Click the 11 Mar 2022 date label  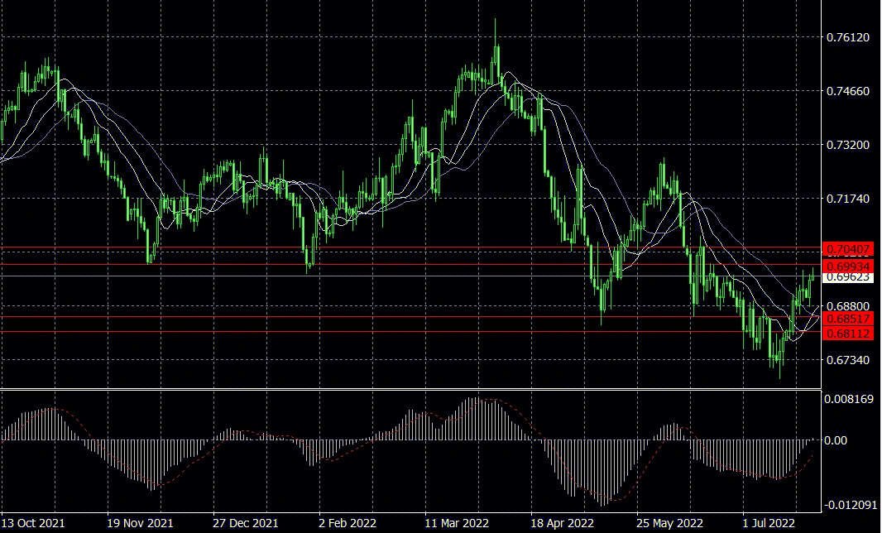(457, 523)
